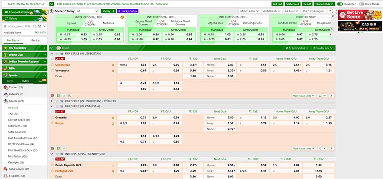Click the fourth green icon under Uzbekistan match
The height and width of the screenshot is (179, 383).
(69, 96)
